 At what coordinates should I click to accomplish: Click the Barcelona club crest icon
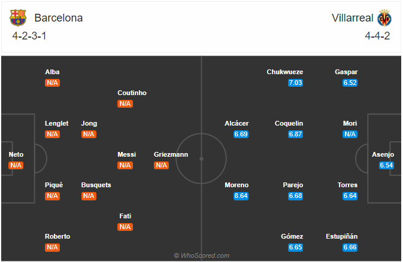coord(18,18)
